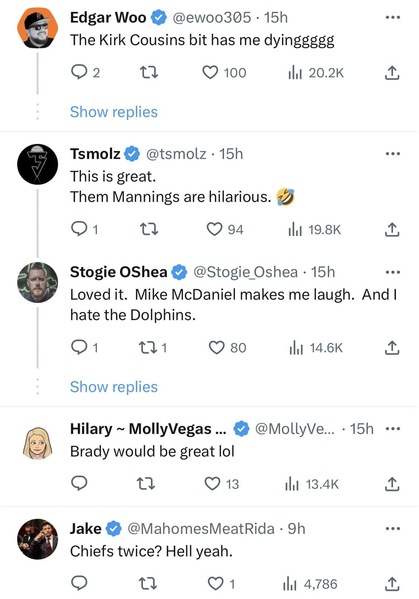The width and height of the screenshot is (419, 599).
Task: Open more options on Jake's tweet
Action: pyautogui.click(x=392, y=529)
